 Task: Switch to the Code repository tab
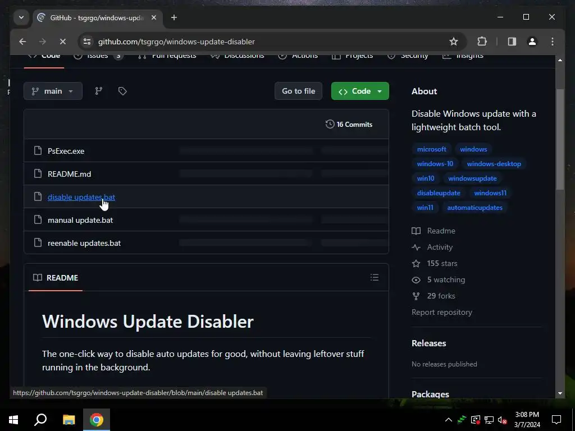click(x=44, y=56)
